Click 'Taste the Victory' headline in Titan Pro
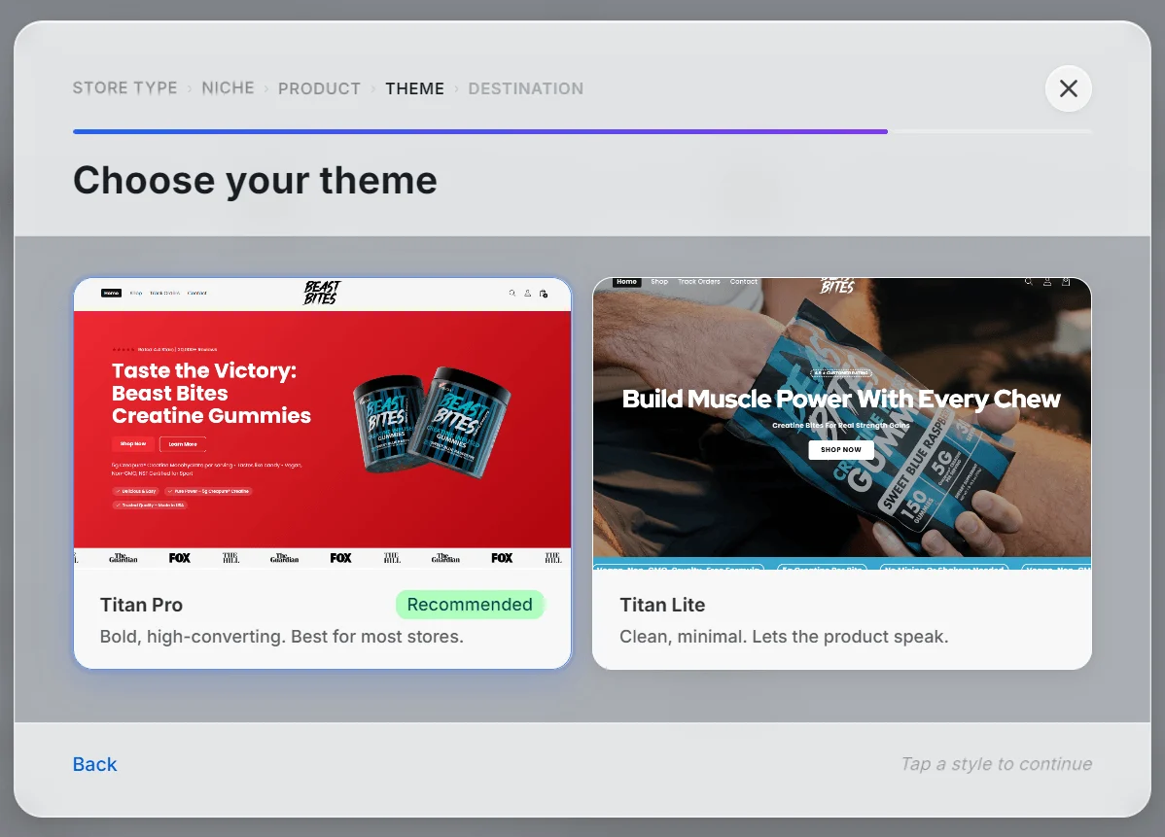Screen dimensions: 1165x837 [x=211, y=393]
